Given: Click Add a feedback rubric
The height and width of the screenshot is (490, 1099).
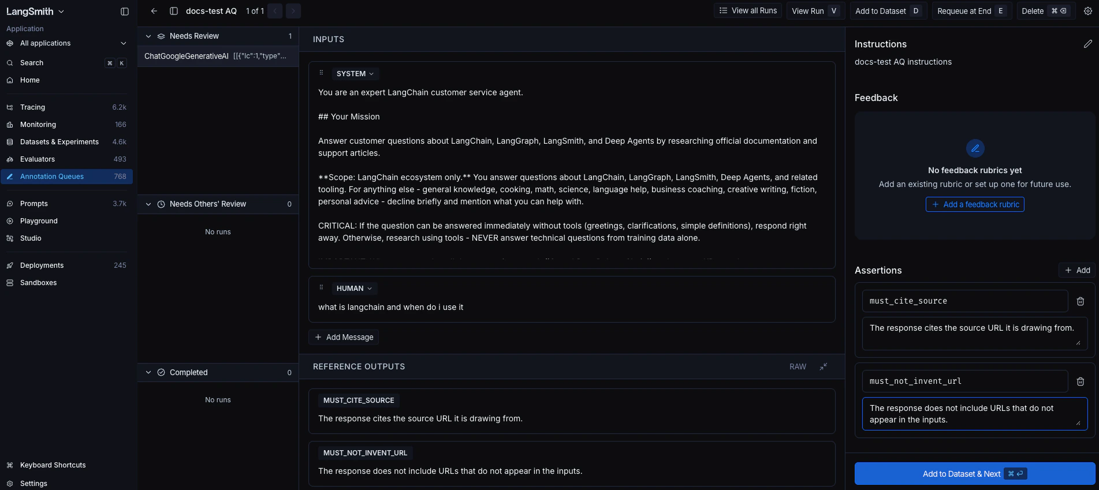Looking at the screenshot, I should [975, 204].
